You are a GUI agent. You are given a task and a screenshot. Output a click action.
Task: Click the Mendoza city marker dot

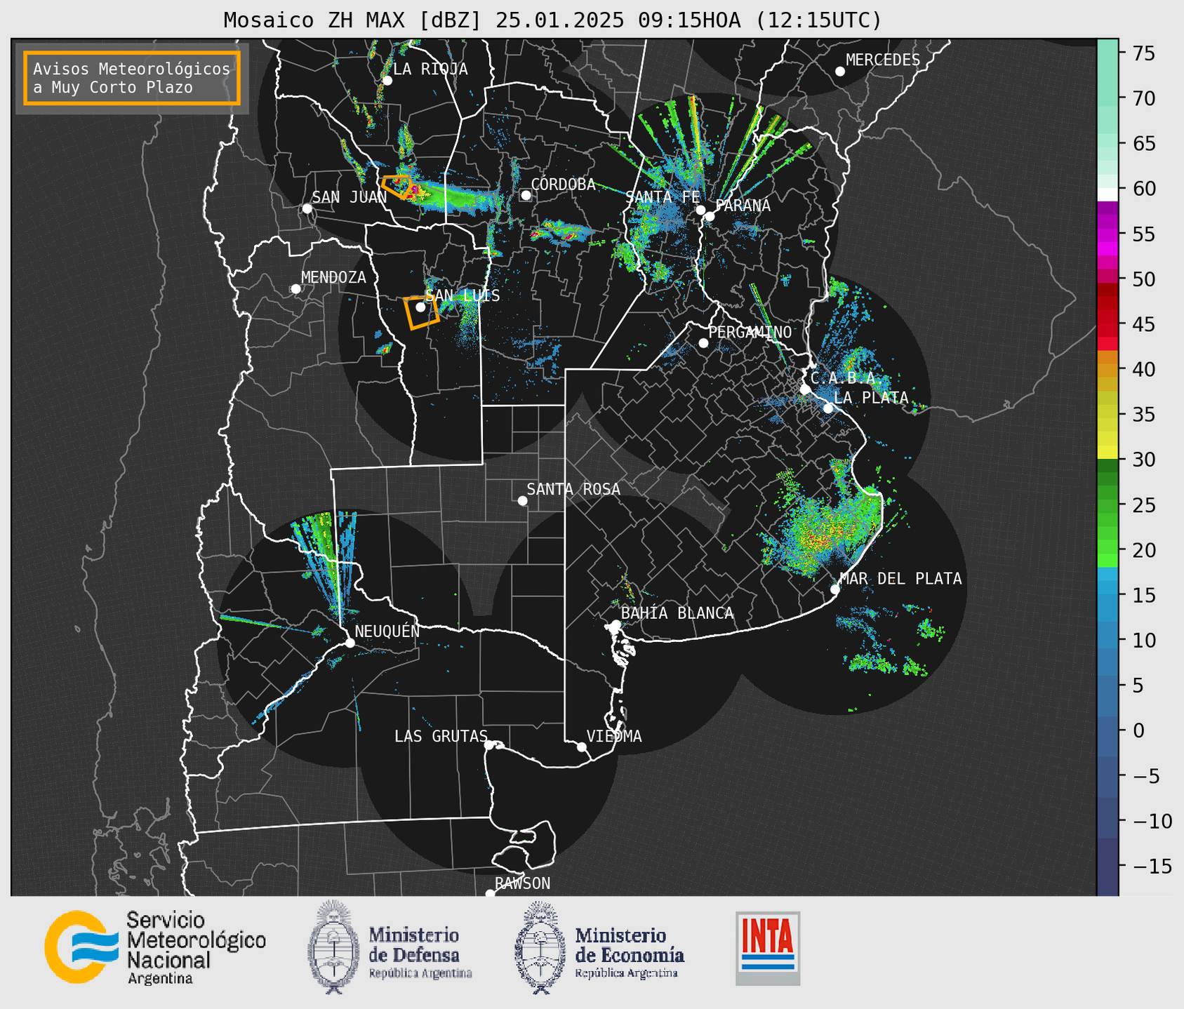(x=295, y=289)
